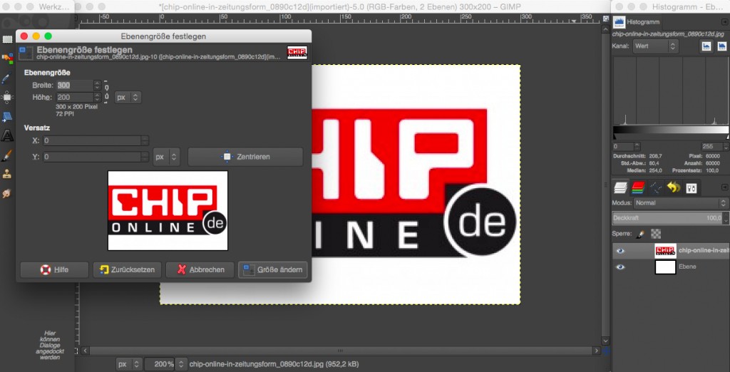Screen dimensions: 730x372
Task: Toggle the lock pixels brush icon
Action: (x=640, y=233)
